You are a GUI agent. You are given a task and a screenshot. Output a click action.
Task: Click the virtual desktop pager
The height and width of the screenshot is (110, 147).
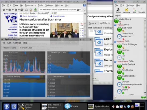tap(140, 106)
